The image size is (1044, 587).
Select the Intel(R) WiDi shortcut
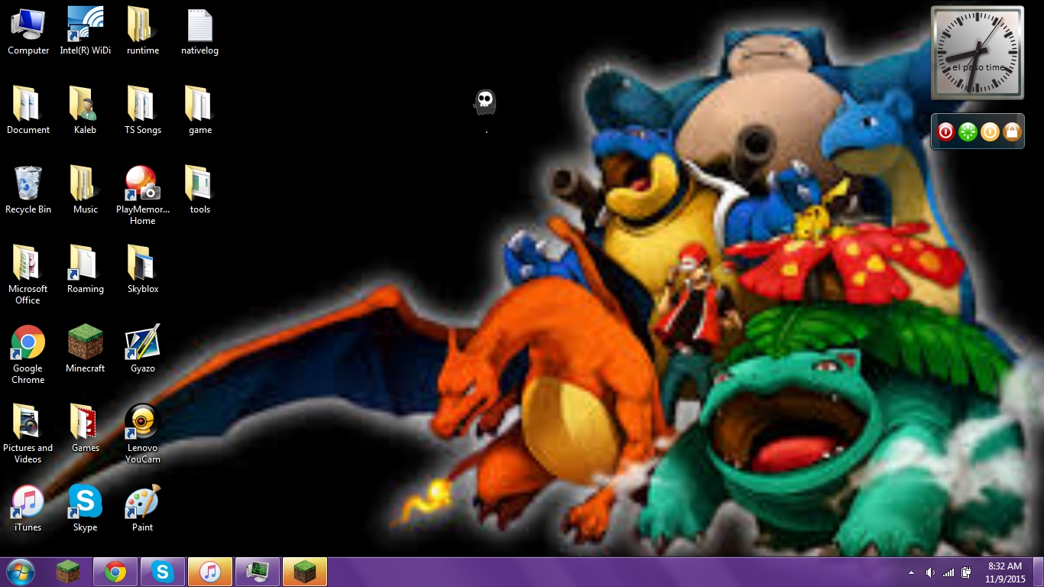(85, 31)
